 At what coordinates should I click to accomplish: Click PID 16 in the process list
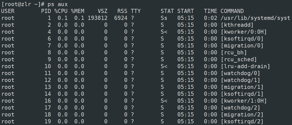(x=48, y=101)
